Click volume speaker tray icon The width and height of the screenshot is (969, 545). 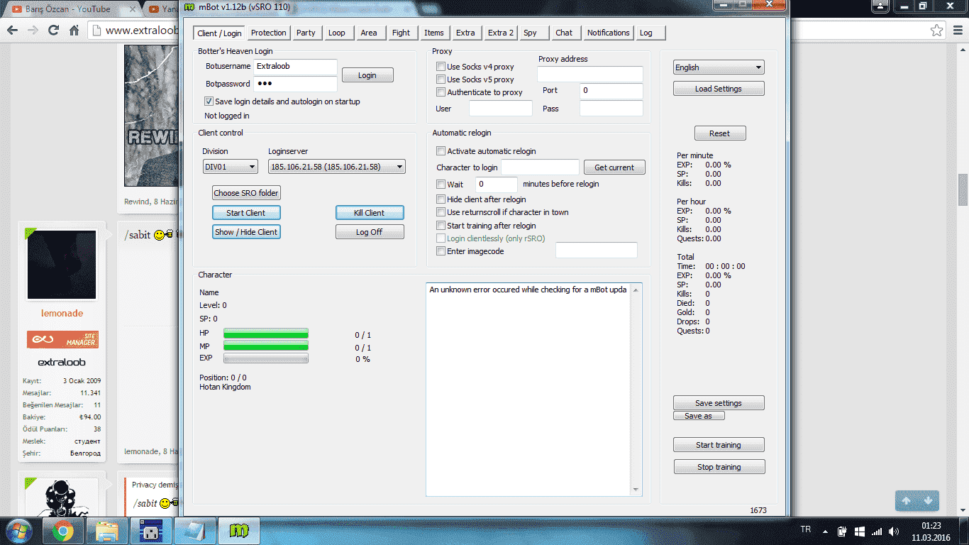[894, 531]
